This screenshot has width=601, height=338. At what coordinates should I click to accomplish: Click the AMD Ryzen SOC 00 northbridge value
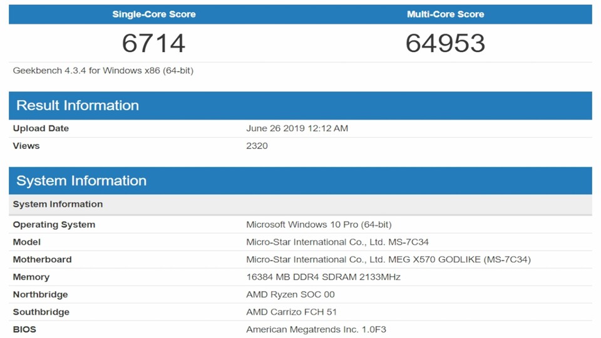click(x=290, y=295)
